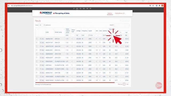Viewport: 171px width, 96px height.
Task: Sort by Rated output power column
Action: tap(68, 31)
